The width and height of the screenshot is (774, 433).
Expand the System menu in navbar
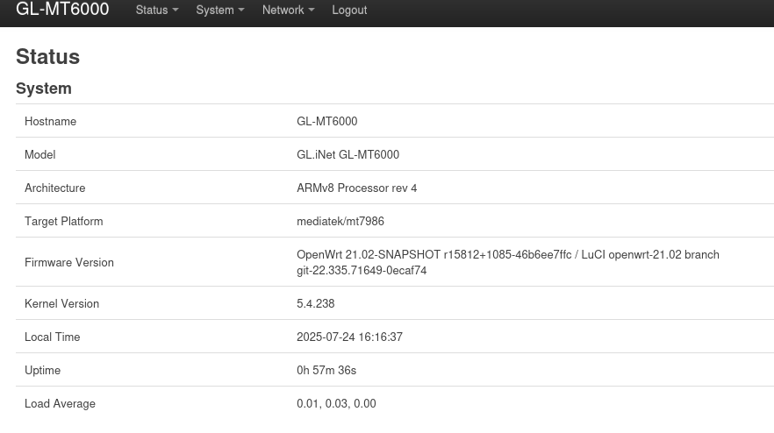(220, 10)
